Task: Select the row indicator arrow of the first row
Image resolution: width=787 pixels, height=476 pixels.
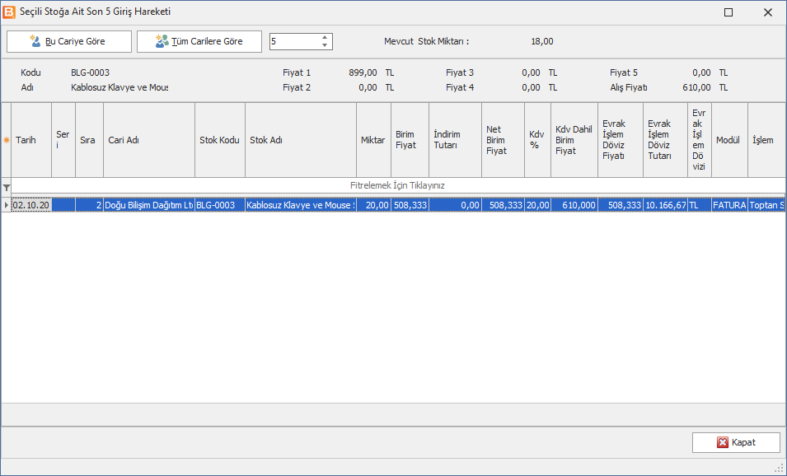Action: (x=6, y=204)
